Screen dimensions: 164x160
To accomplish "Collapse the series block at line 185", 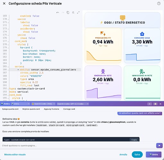I will pyautogui.click(x=8, y=67).
